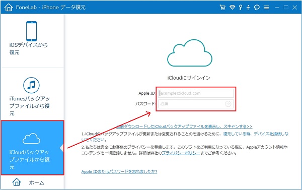Open the Facebook icon in title bar
Screen dimensions: 302x190
248,8
